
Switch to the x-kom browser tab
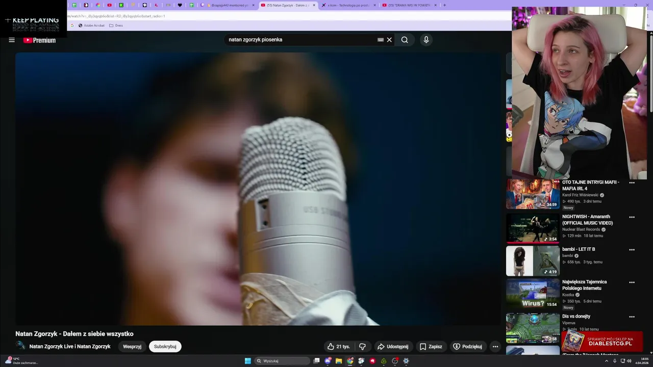point(348,5)
